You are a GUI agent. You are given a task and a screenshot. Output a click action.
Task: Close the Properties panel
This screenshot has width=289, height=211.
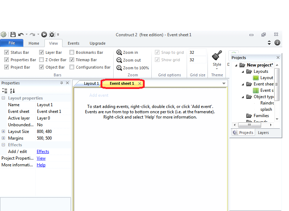point(67,83)
